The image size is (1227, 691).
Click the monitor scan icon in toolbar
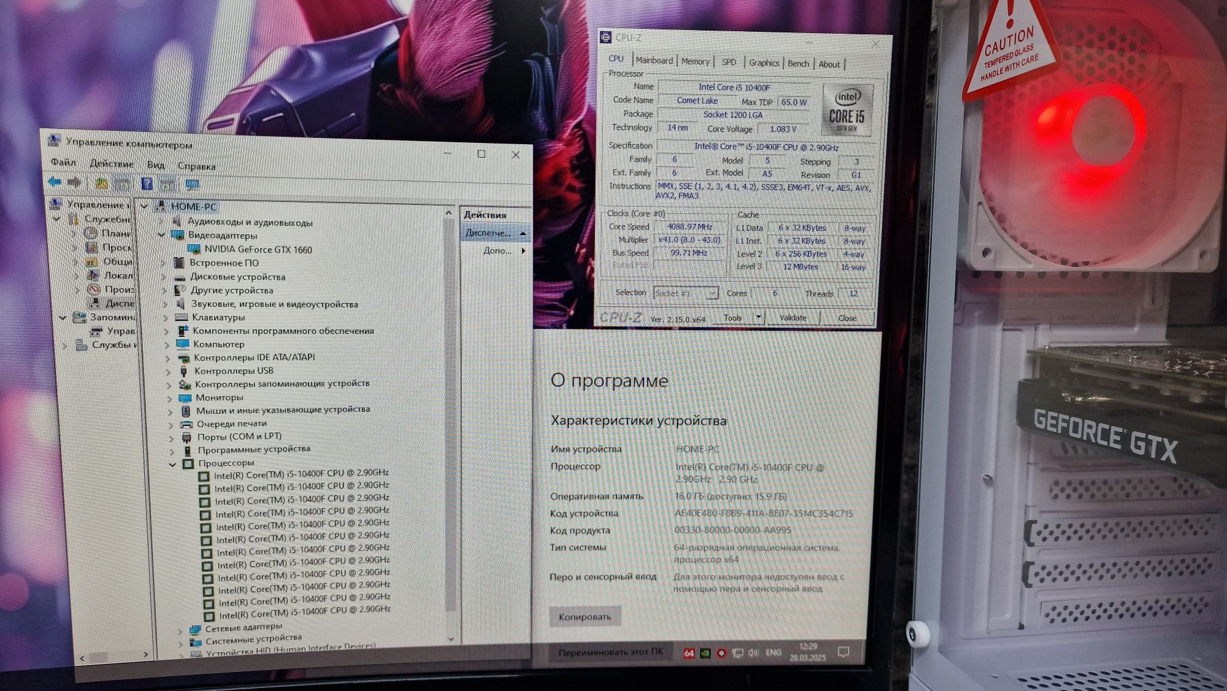pos(192,185)
